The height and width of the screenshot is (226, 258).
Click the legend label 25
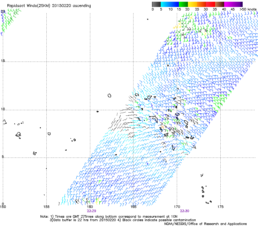(x=197, y=9)
